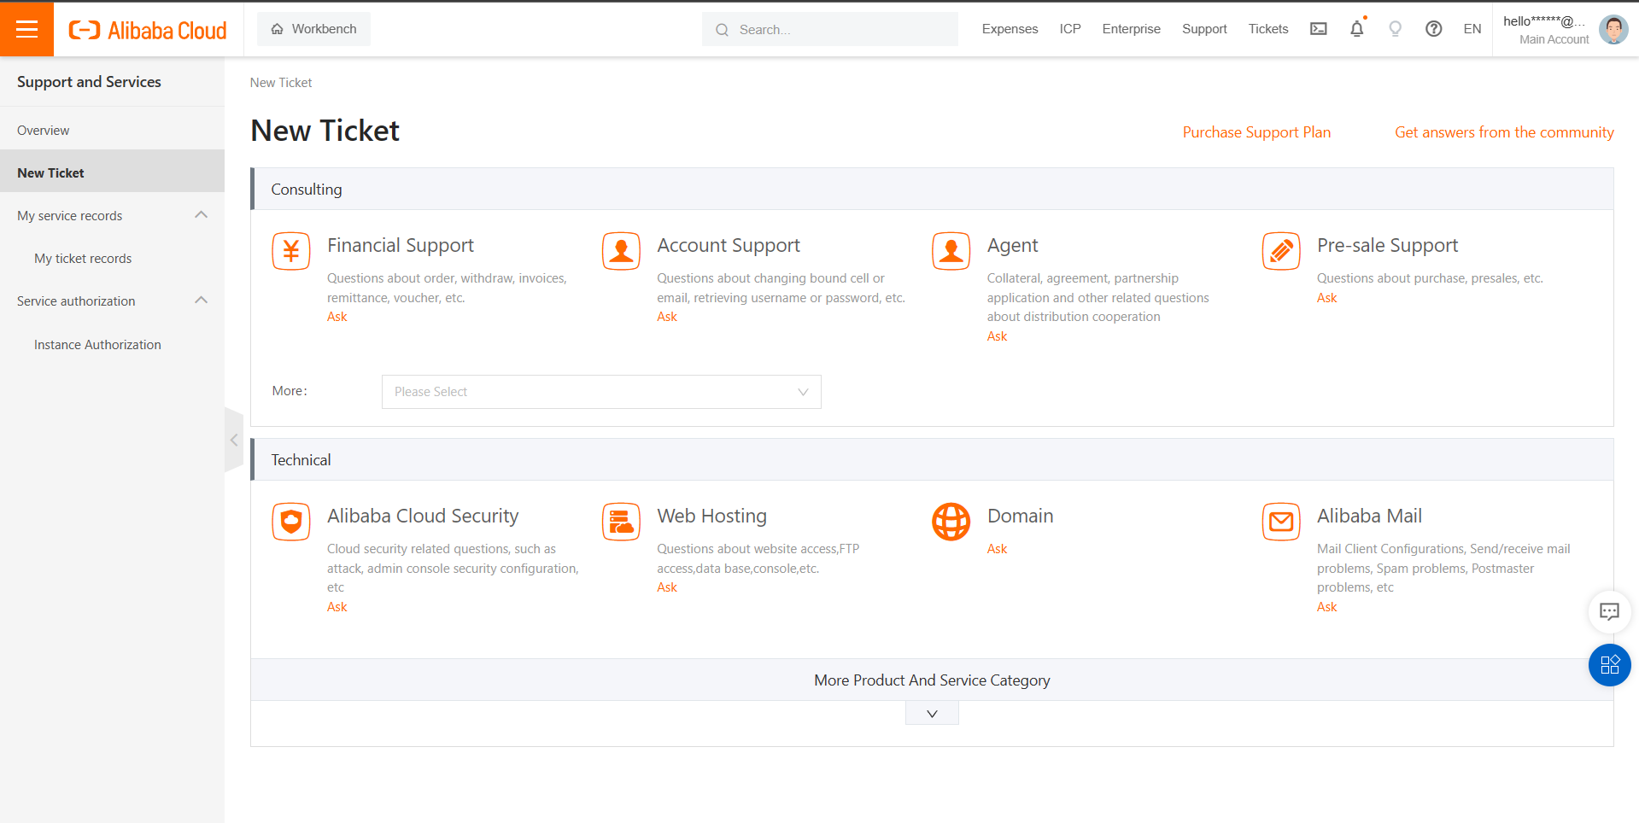Click the Web Hosting heading
Screen dimensions: 1639x823
point(711,516)
